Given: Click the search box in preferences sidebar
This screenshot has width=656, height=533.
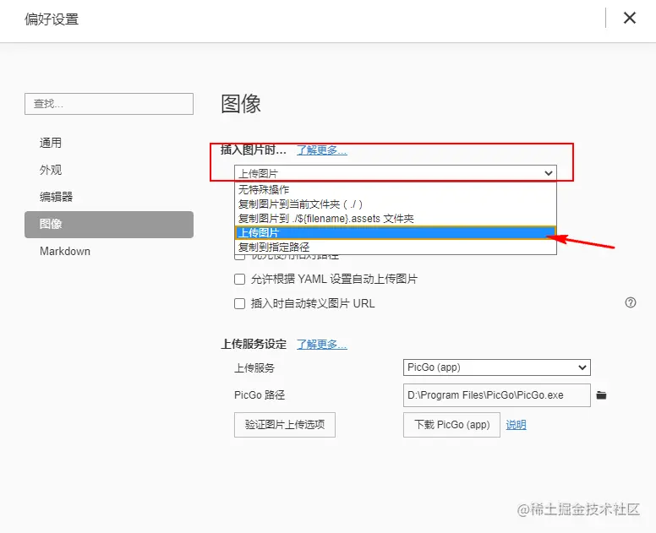Looking at the screenshot, I should pos(109,104).
